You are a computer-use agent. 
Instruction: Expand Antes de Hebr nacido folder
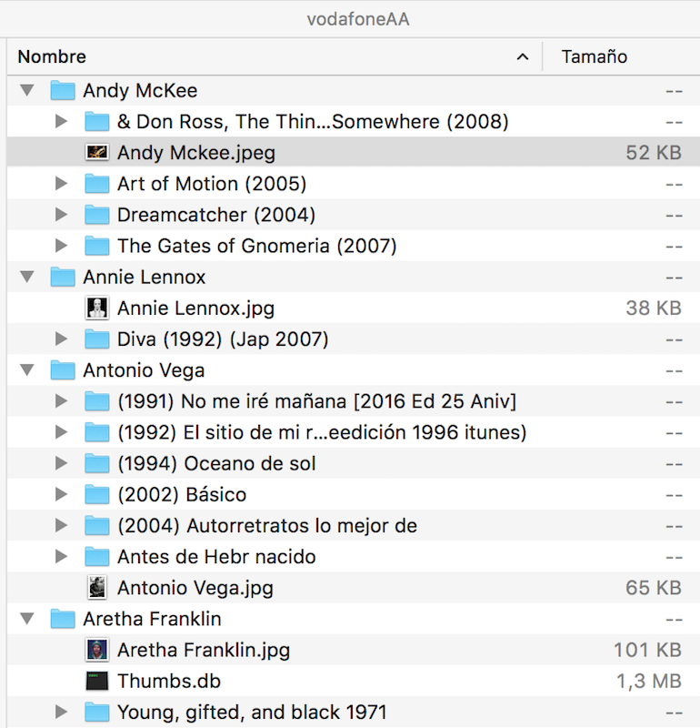(61, 557)
